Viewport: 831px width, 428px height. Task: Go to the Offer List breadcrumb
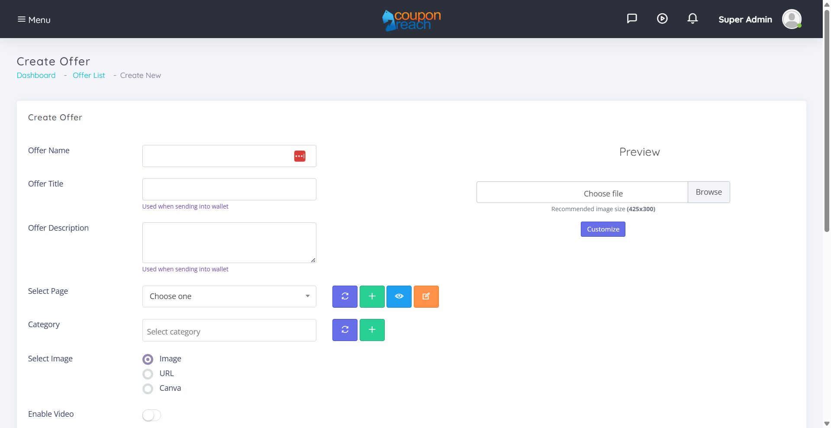89,75
